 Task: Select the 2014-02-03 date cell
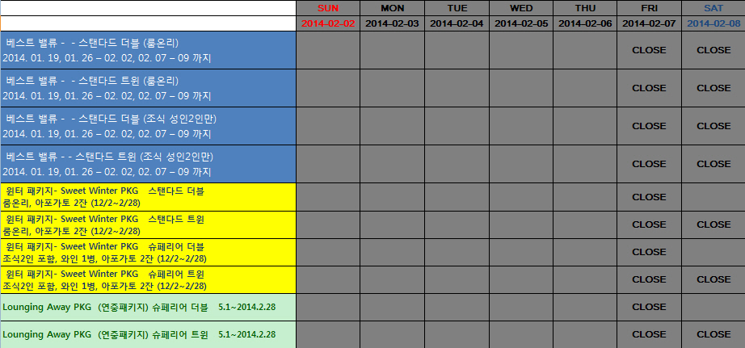tap(392, 23)
